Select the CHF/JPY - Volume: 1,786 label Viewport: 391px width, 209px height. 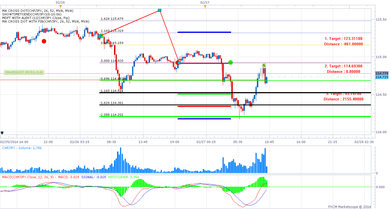click(22, 148)
